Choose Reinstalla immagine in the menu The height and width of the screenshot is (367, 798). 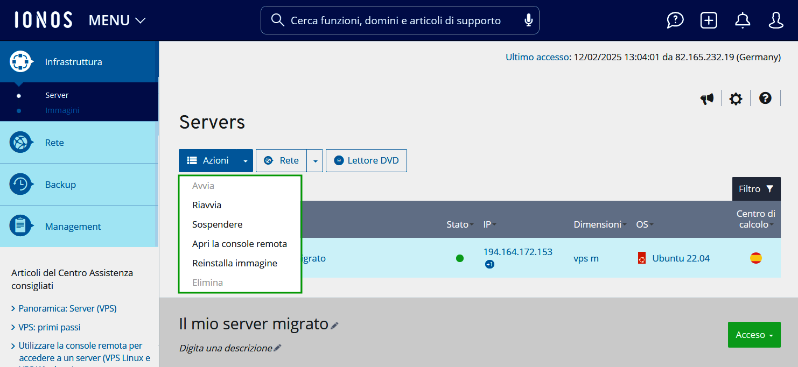(234, 263)
